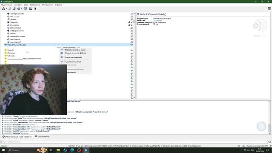272x153 pixels.
Task: Select user VAIL13712 in the tree
Action: [x=14, y=17]
